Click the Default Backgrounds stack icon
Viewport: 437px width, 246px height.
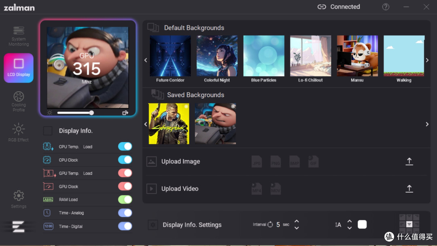click(153, 27)
